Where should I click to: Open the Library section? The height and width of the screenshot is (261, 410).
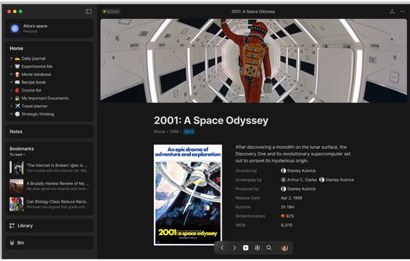click(49, 225)
